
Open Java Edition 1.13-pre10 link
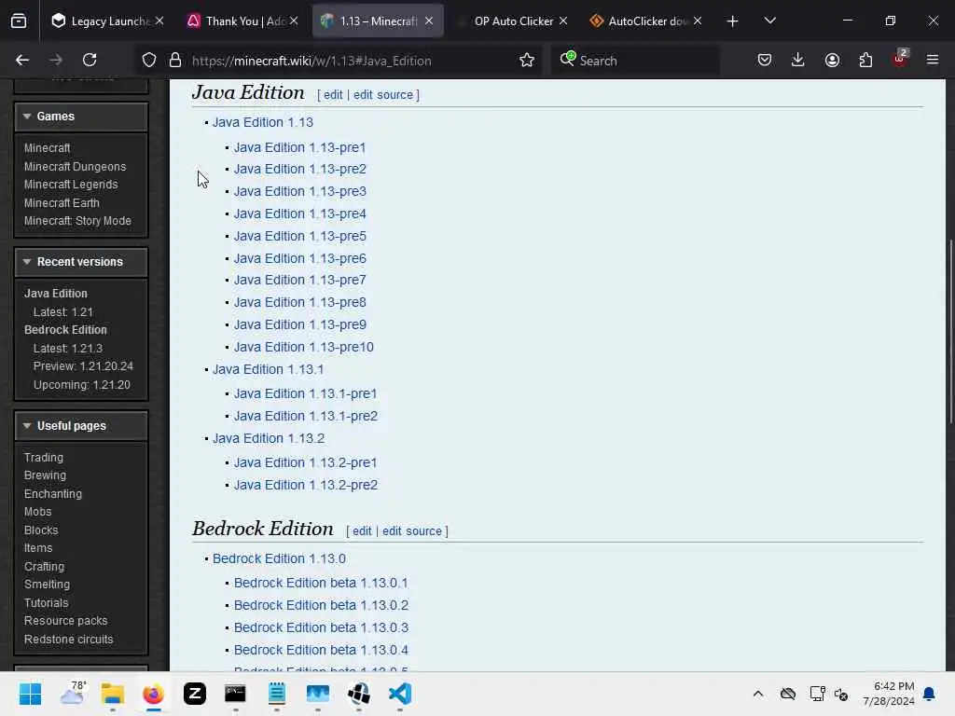pyautogui.click(x=303, y=347)
